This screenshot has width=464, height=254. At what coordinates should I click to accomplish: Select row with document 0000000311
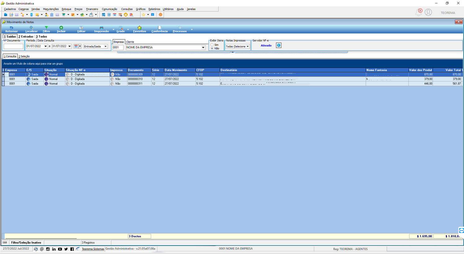pyautogui.click(x=232, y=84)
